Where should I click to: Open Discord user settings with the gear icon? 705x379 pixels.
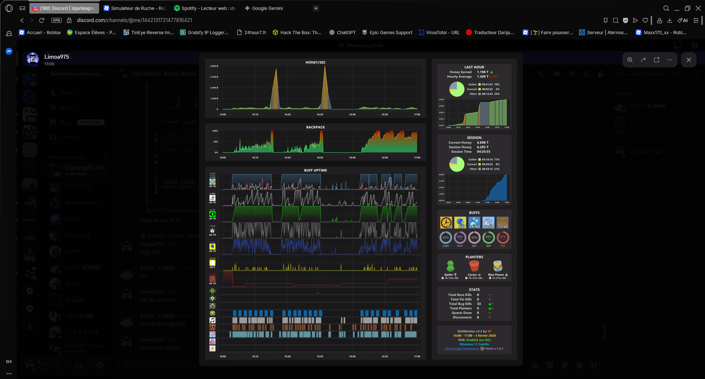click(100, 365)
